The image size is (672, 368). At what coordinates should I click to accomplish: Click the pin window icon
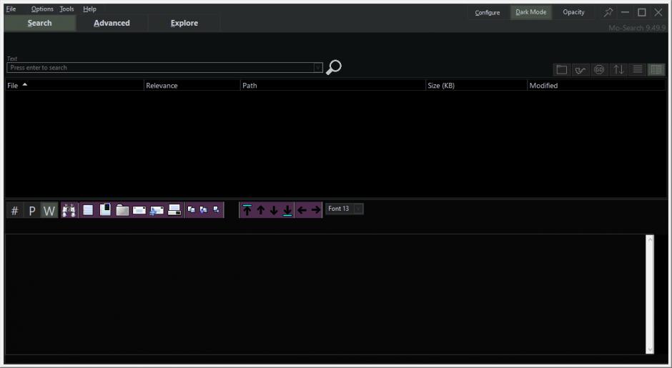point(608,12)
